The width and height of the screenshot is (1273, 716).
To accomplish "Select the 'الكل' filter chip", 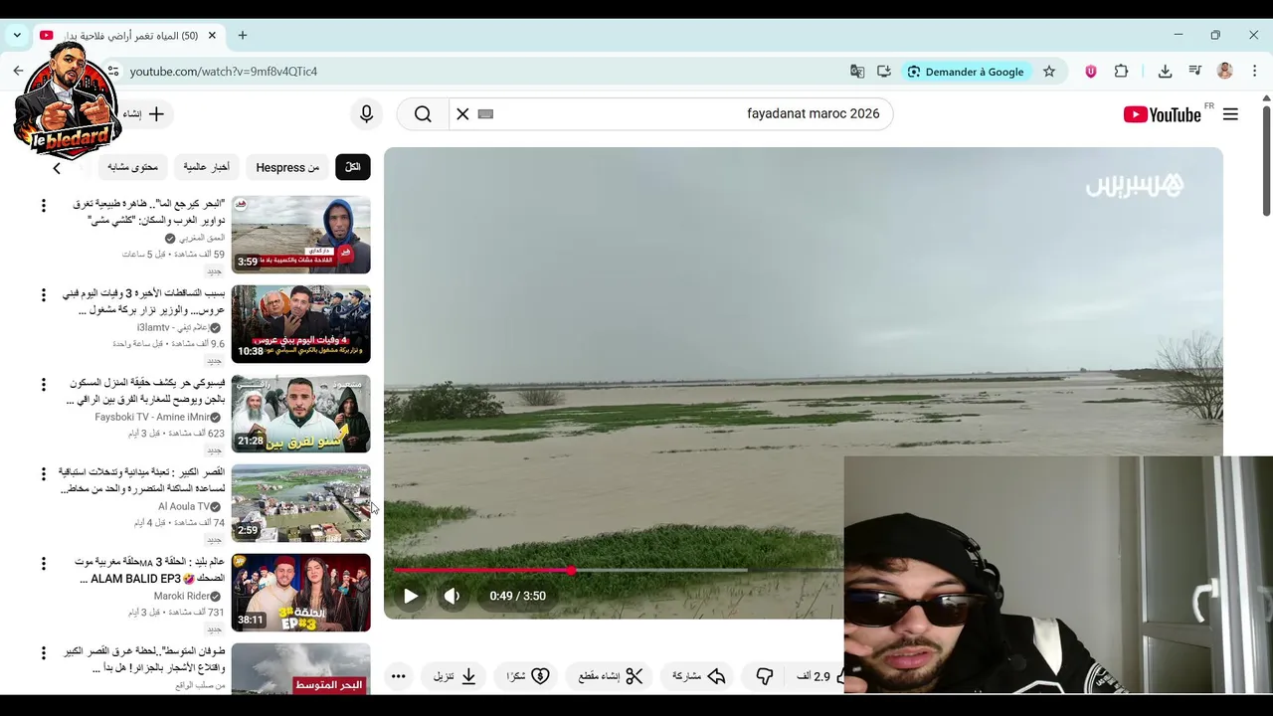I will point(352,167).
